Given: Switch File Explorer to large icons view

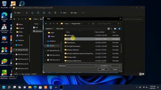Looking at the screenshot, I should pyautogui.click(x=143, y=74).
